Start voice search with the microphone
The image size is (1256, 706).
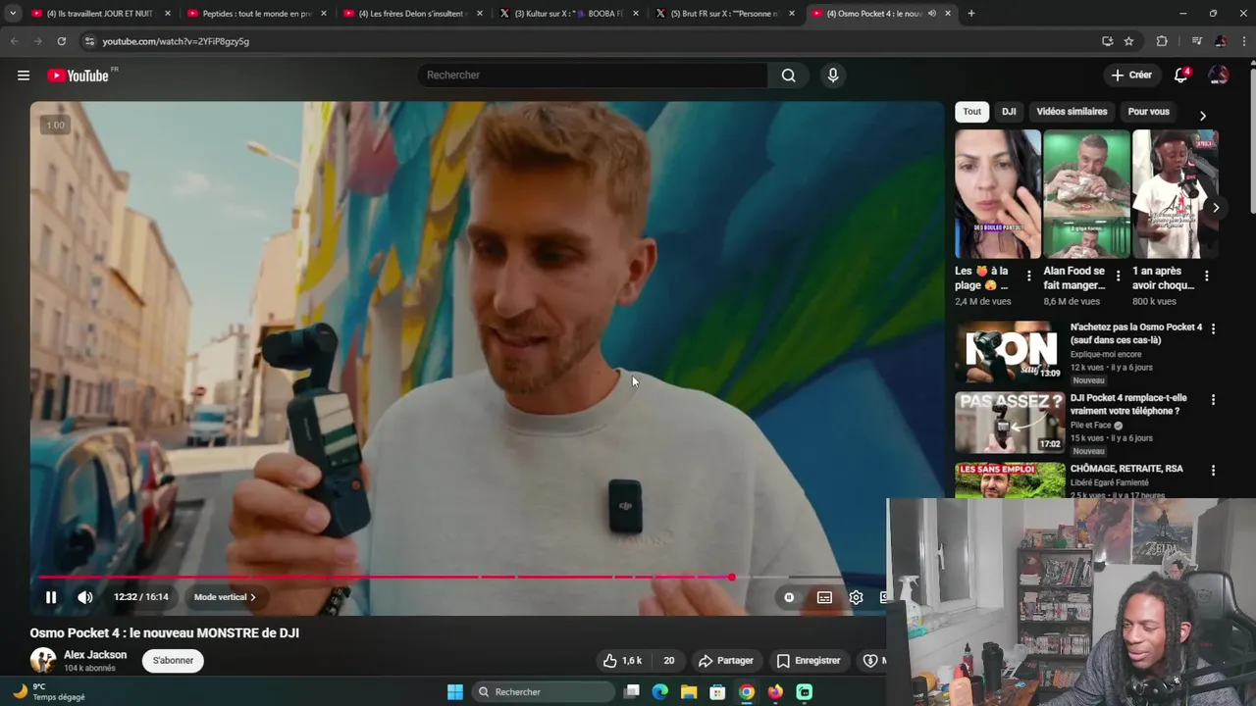pyautogui.click(x=833, y=76)
